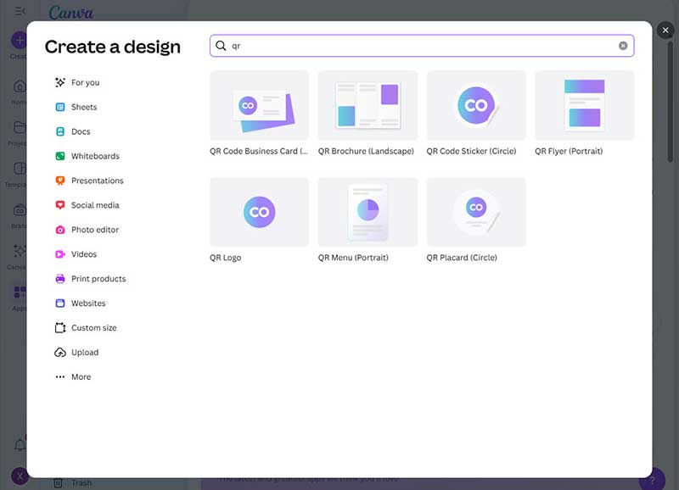Select QR Brochure (Landscape) thumbnail
679x490 pixels.
click(x=368, y=105)
